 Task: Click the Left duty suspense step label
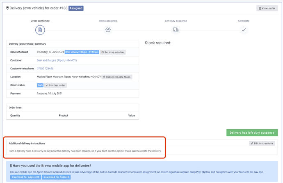(176, 21)
